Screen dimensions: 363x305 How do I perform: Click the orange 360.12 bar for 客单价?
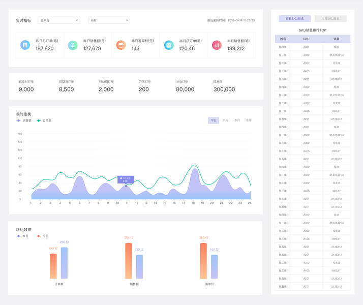[203, 261]
